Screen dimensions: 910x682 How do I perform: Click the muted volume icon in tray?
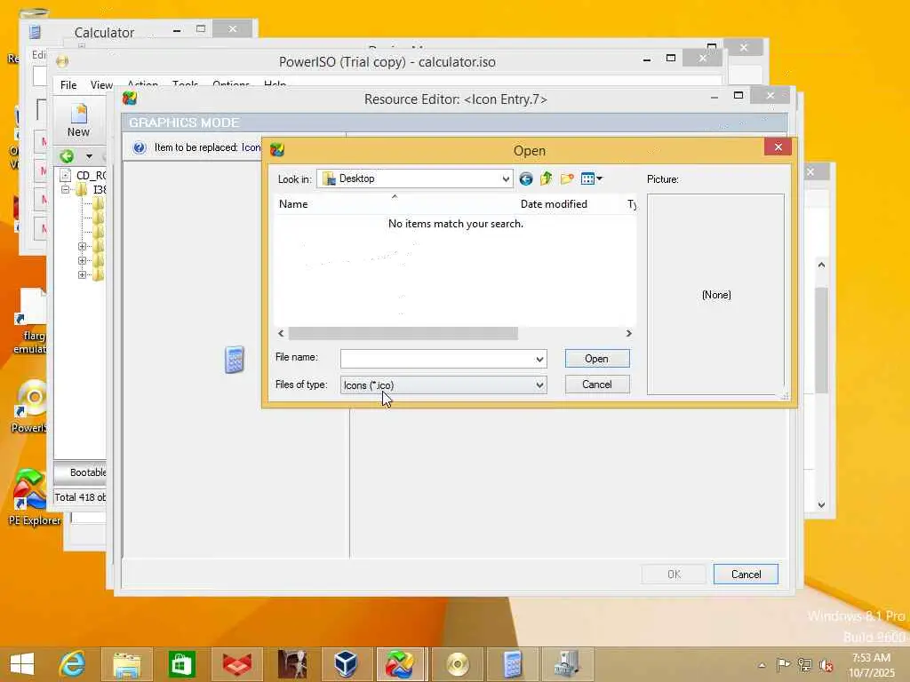[x=826, y=664]
